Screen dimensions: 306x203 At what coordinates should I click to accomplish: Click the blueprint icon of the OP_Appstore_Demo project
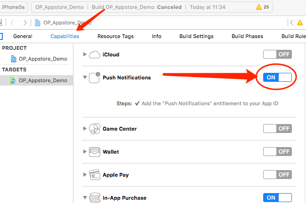coord(14,59)
